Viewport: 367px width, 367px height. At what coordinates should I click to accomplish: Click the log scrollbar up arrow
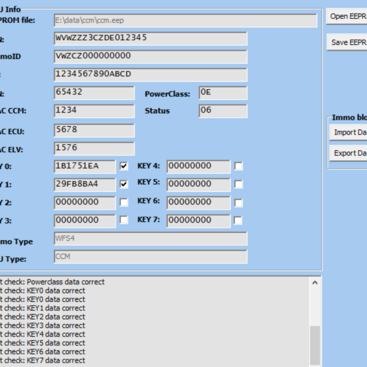(x=315, y=283)
